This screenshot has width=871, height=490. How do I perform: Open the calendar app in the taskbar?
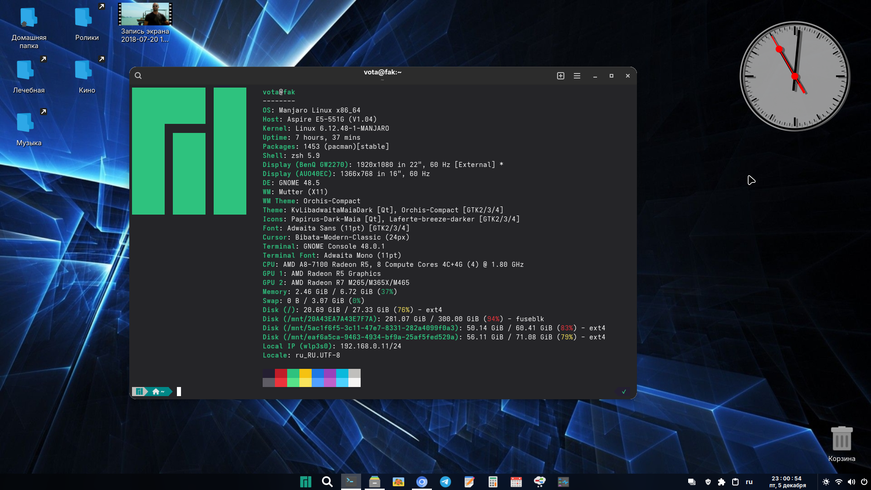click(516, 482)
